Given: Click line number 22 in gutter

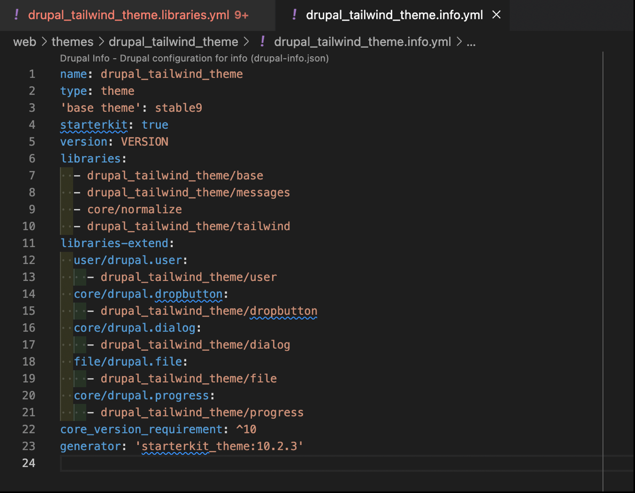Looking at the screenshot, I should coord(29,429).
